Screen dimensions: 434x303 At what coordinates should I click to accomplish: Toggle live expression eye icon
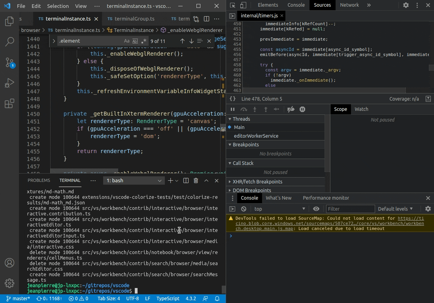coord(316,209)
